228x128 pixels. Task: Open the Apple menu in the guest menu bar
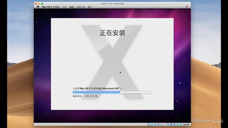click(38, 7)
